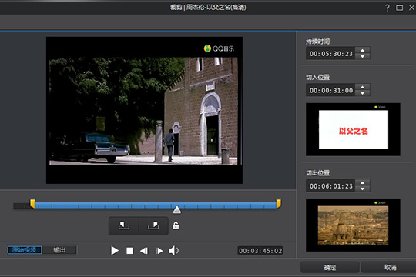The height and width of the screenshot is (277, 416).
Task: Click the blue trim timeline bar
Action: 156,205
